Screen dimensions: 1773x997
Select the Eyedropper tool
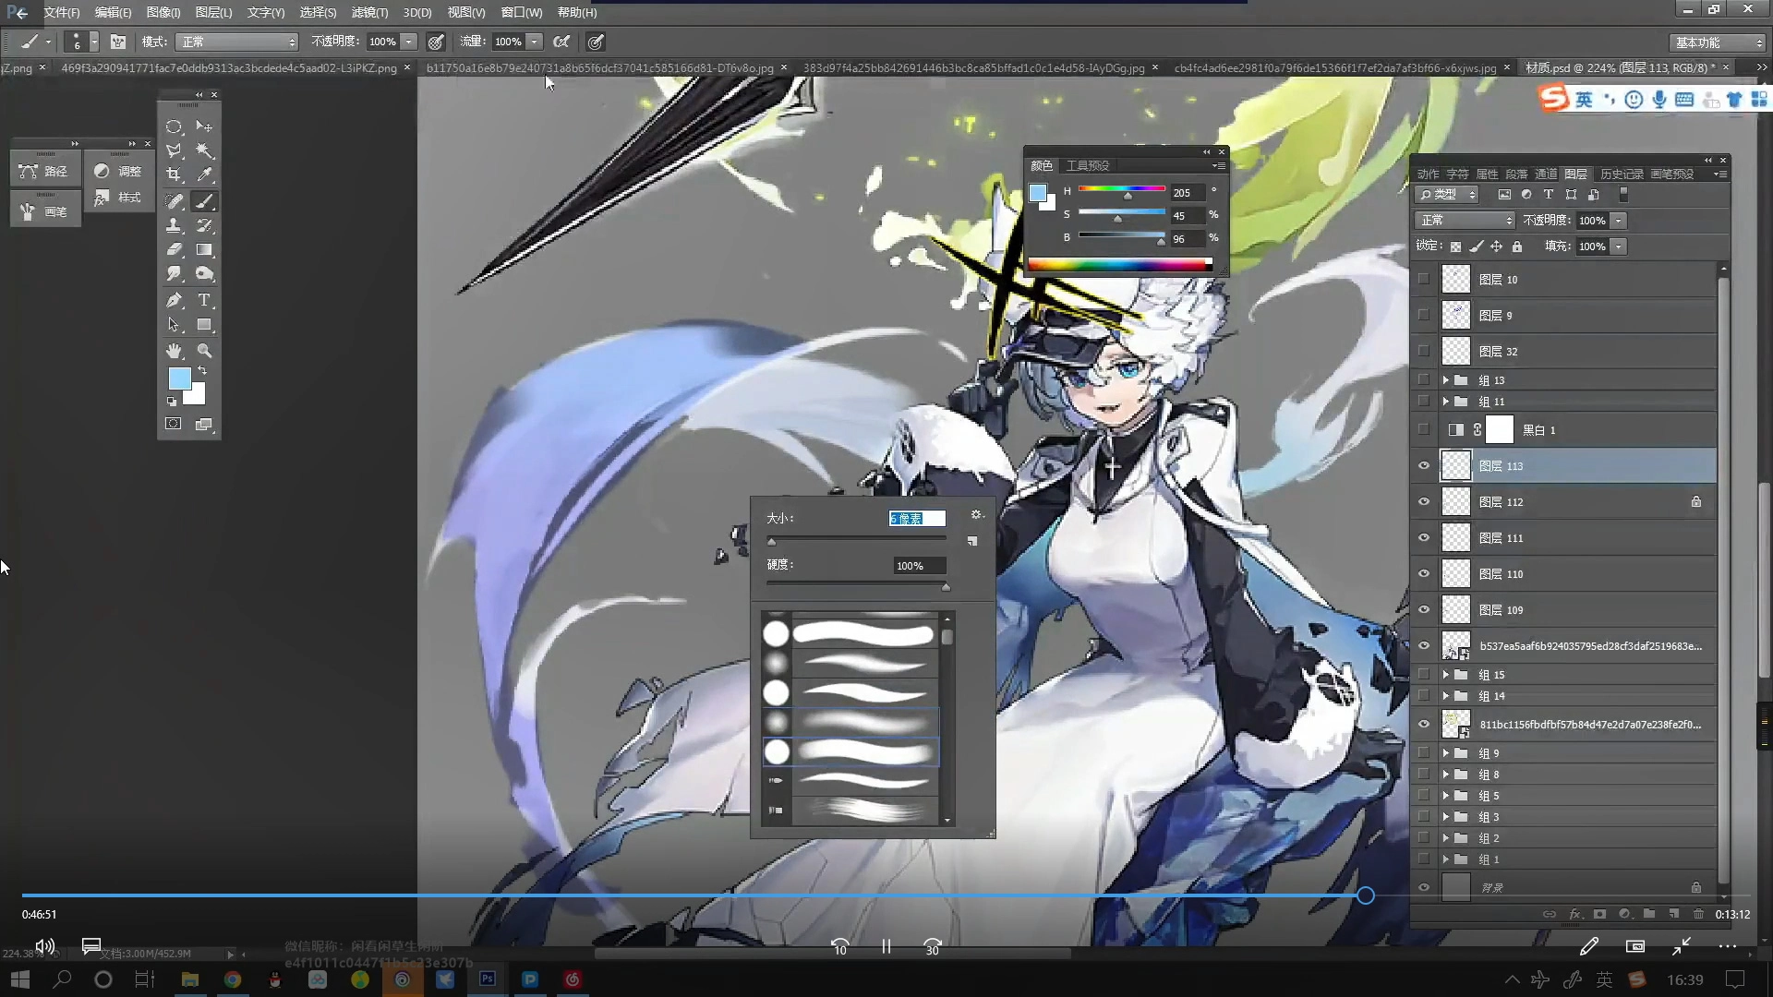204,174
